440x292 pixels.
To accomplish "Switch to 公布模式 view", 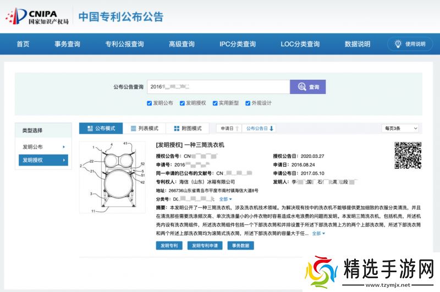I will point(101,128).
